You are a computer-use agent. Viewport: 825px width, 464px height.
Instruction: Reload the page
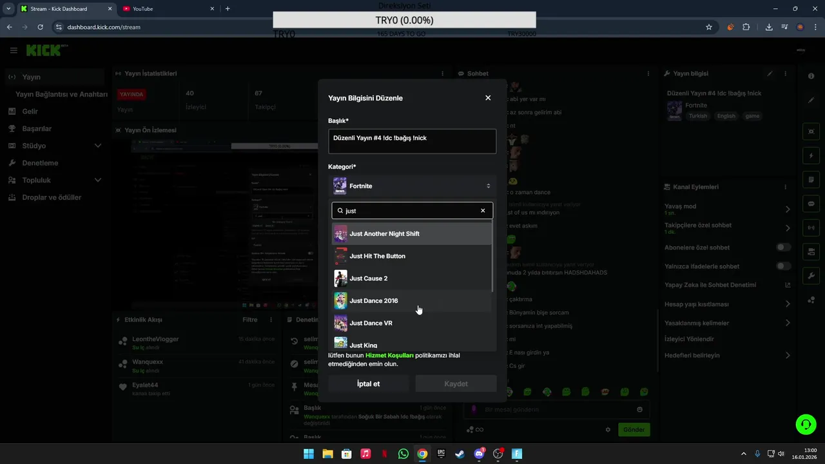40,27
